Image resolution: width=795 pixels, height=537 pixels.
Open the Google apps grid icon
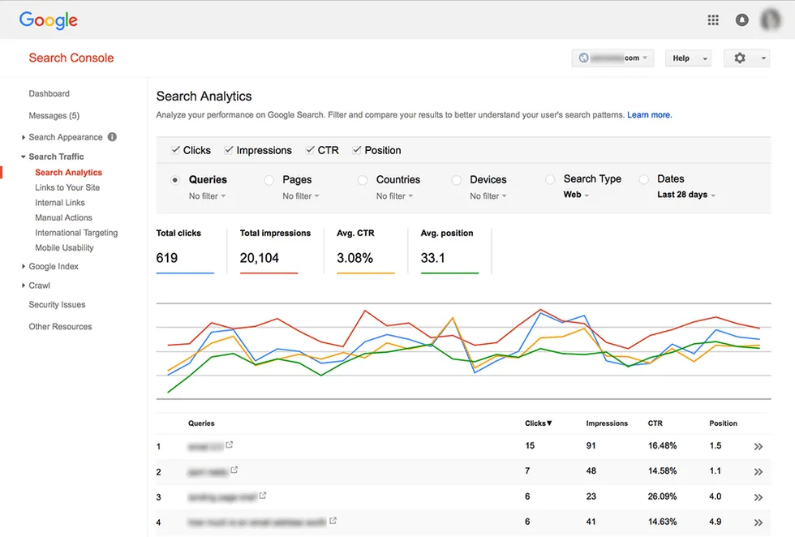tap(713, 20)
